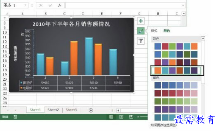Click the 电磁炉 legend entry
This screenshot has height=131, width=218.
coord(26,88)
